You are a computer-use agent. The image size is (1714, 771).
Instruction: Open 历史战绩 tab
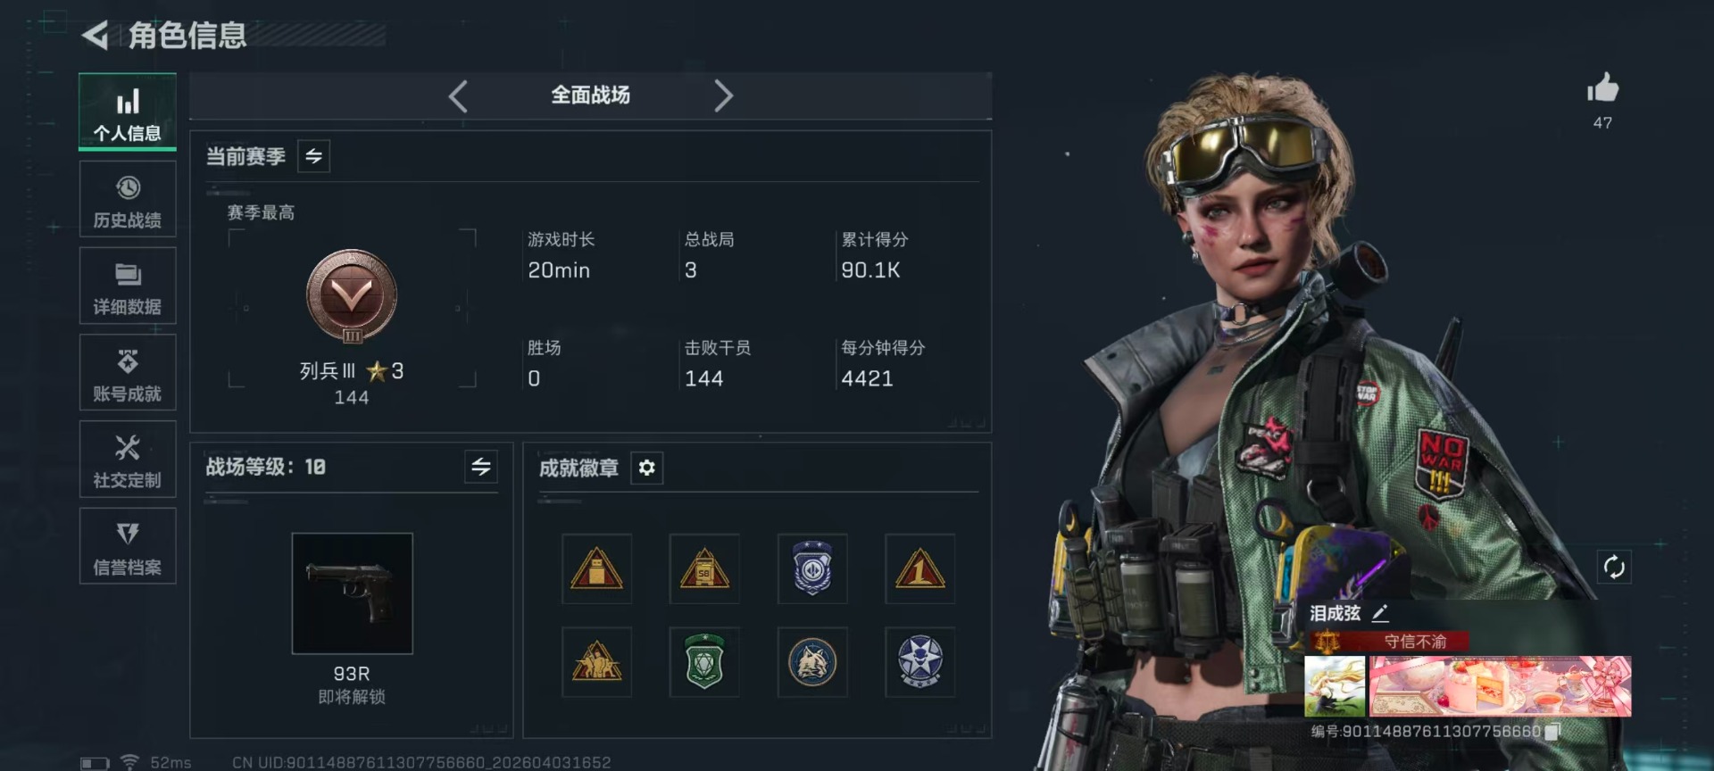(128, 199)
